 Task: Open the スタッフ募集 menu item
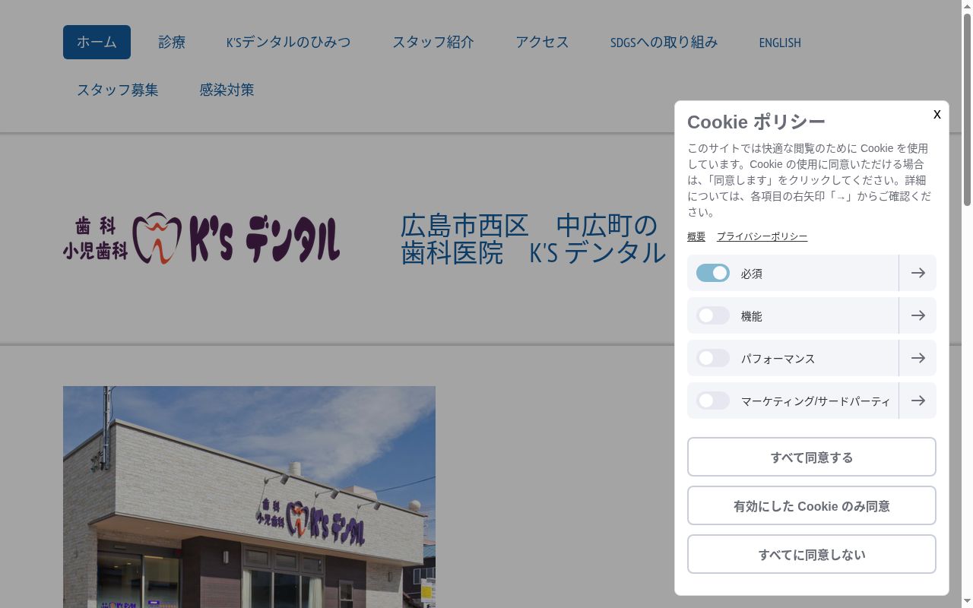(117, 90)
